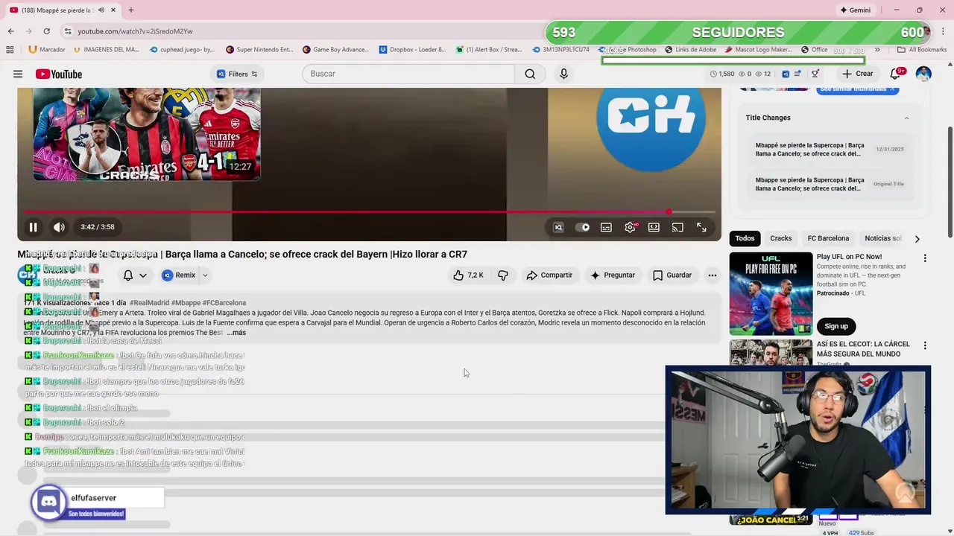Open the player settings gear
The image size is (954, 536).
[630, 227]
